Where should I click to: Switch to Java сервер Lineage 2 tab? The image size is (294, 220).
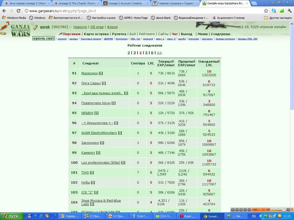(27, 3)
